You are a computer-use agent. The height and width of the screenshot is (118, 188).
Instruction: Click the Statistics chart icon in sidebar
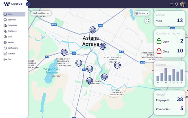[5, 54]
